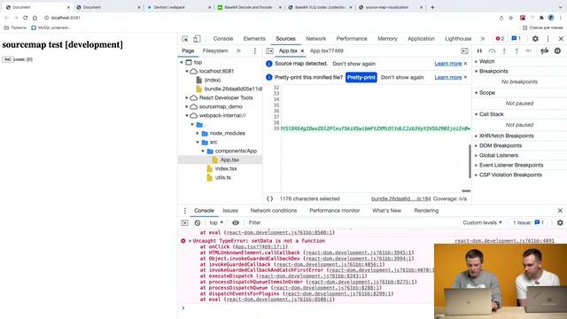The image size is (567, 319).
Task: Toggle the file navigator sidebar icon
Action: pos(269,51)
